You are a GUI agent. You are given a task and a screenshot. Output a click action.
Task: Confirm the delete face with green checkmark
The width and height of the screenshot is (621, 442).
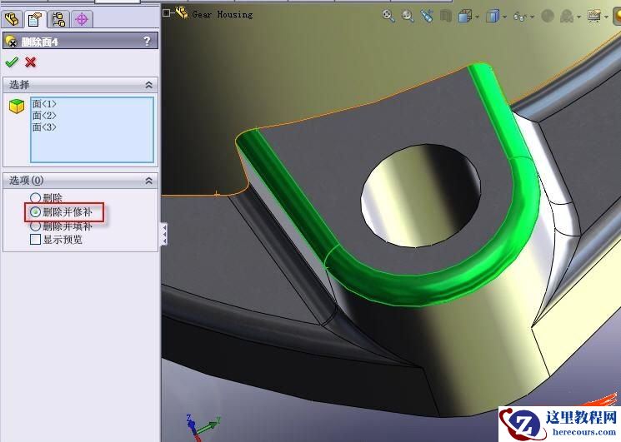(12, 62)
